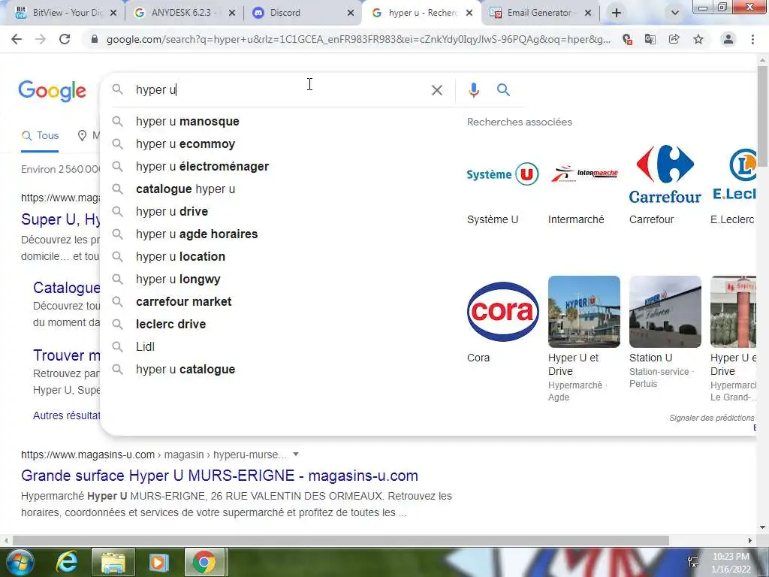This screenshot has height=577, width=769.
Task: Click the horizontal scrollbar right arrow
Action: pyautogui.click(x=750, y=540)
